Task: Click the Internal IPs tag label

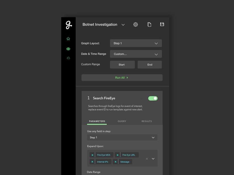Action: 103,162
